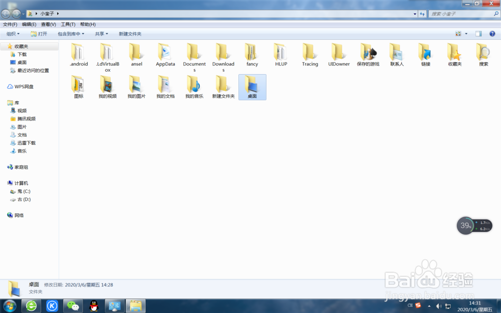The width and height of the screenshot is (501, 313).
Task: Select 收藏夹 in the navigation pane
Action: click(x=21, y=46)
